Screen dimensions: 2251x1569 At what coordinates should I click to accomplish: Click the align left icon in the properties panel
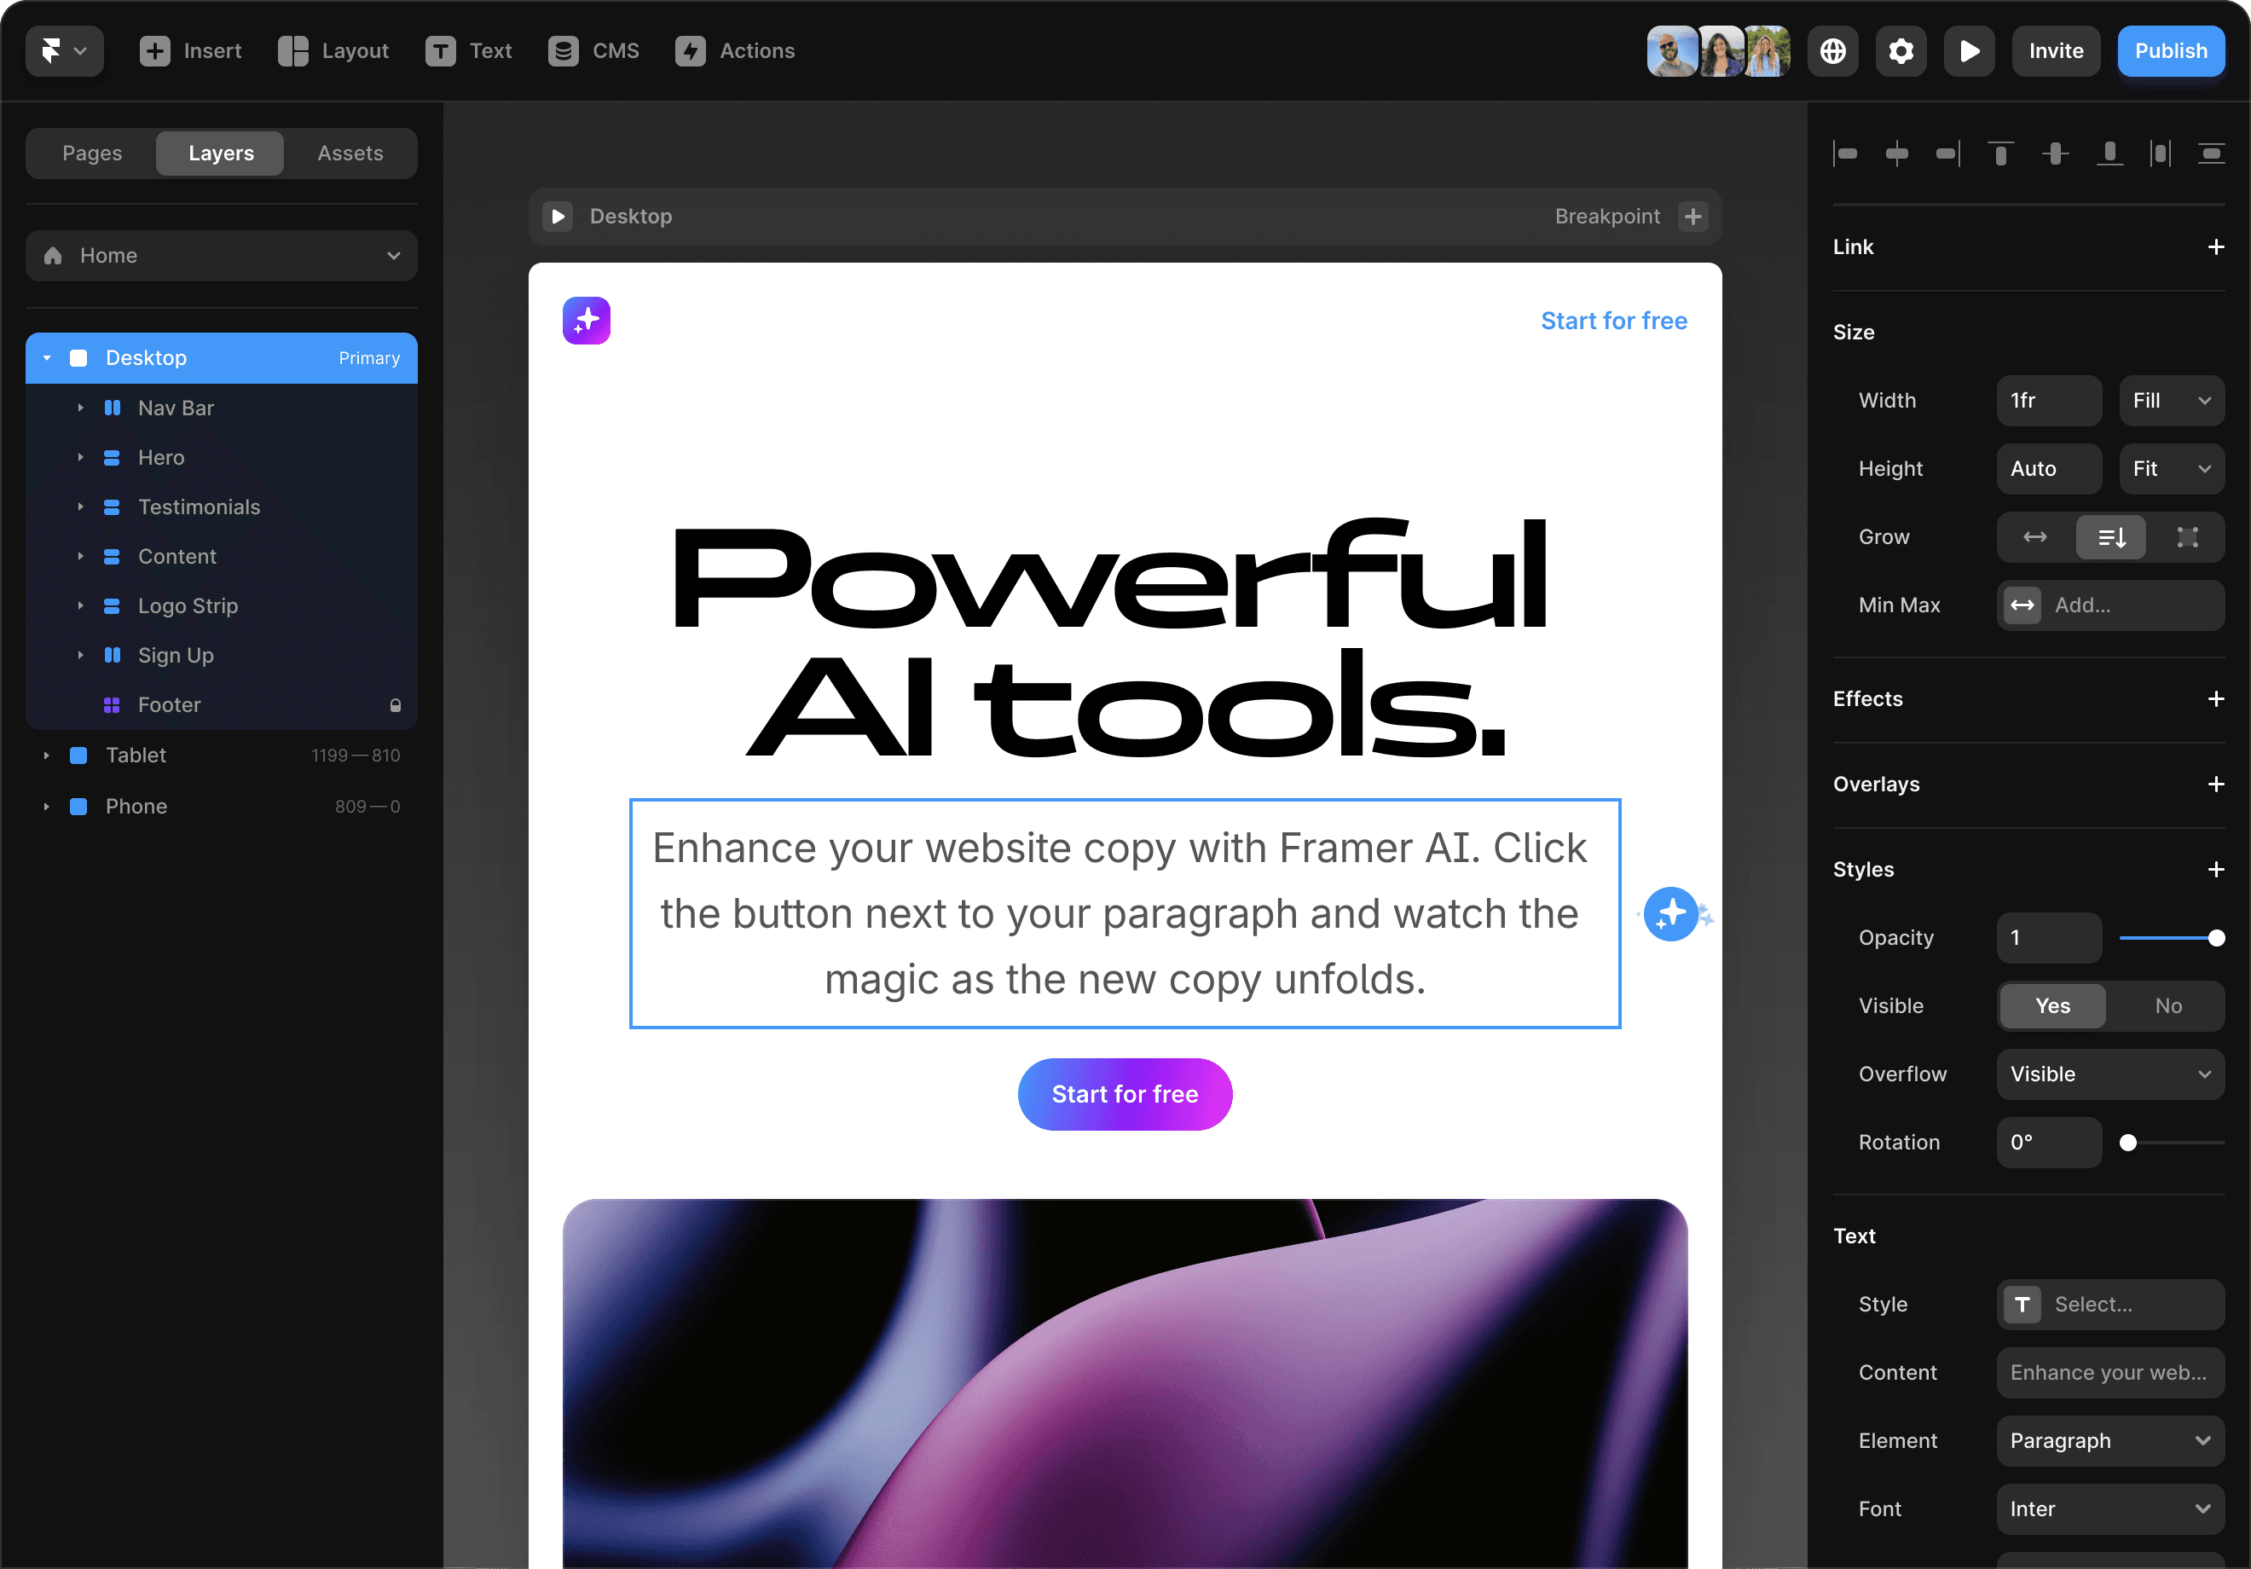pyautogui.click(x=1847, y=153)
